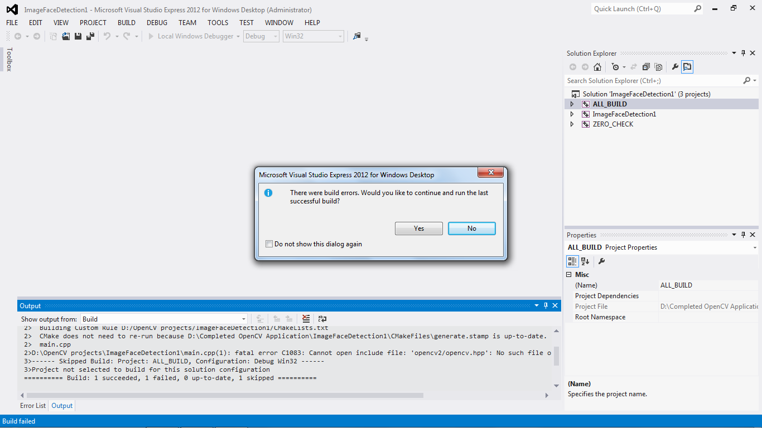Screen dimensions: 762x428
Task: Click Categorized view in Properties panel
Action: 572,261
